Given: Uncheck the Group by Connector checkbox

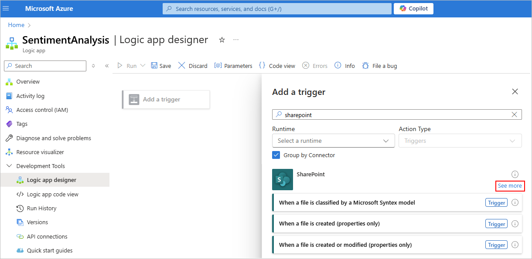Looking at the screenshot, I should click(276, 155).
